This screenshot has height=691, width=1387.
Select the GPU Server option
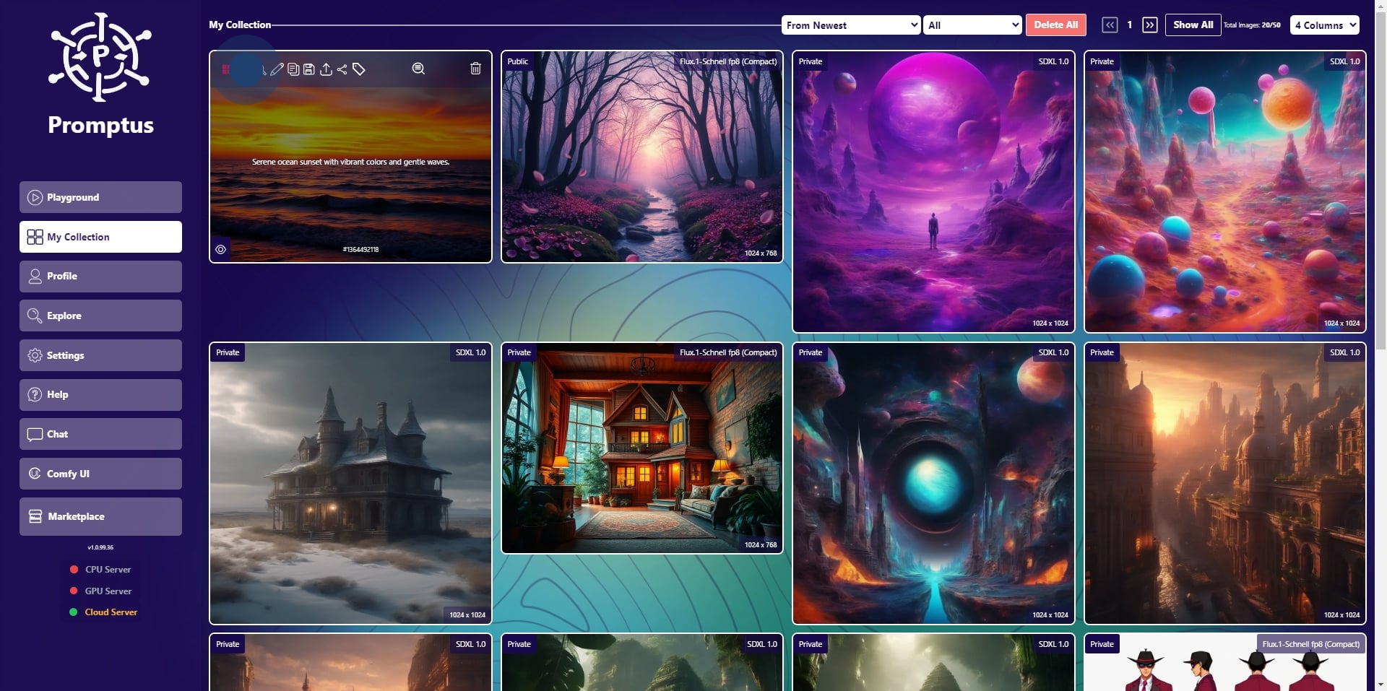100,591
